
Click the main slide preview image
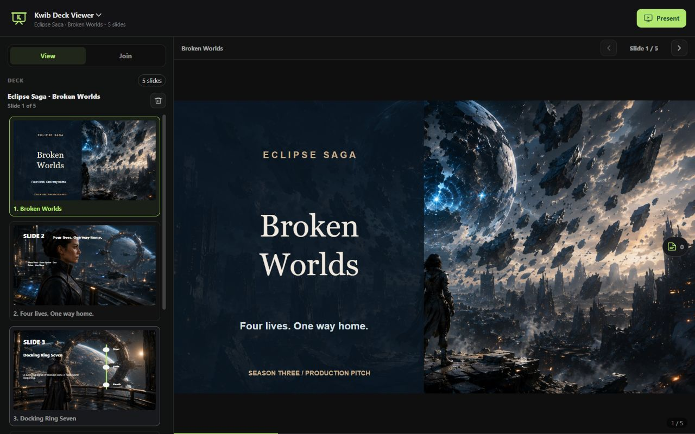(x=434, y=247)
